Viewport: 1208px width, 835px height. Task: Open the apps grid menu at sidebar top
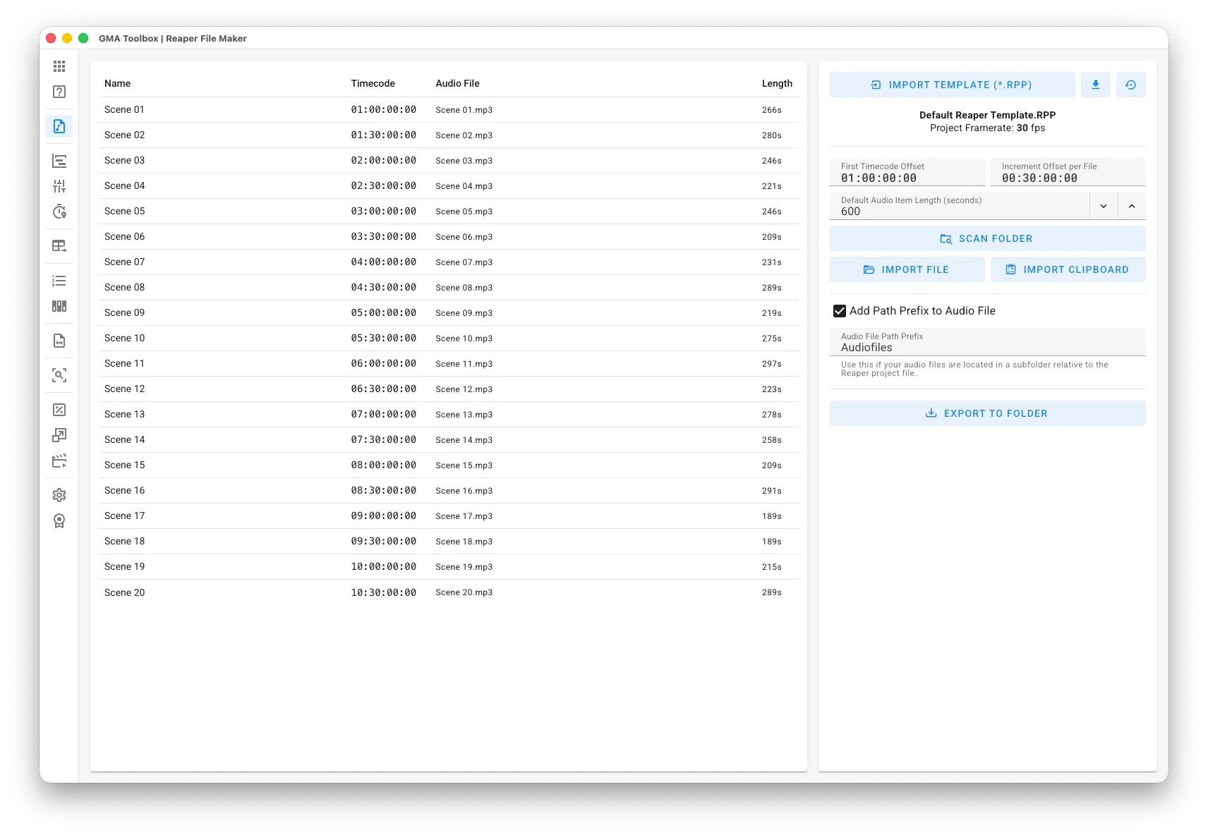[x=59, y=66]
